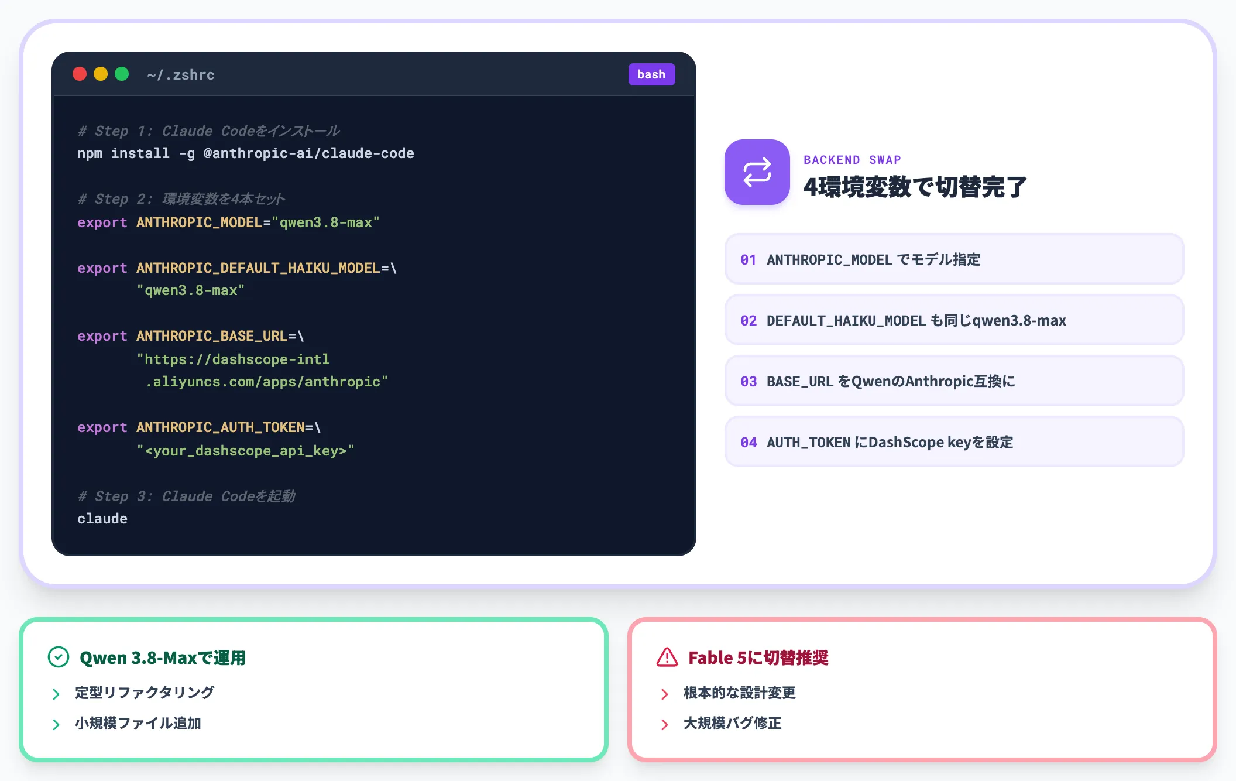
Task: Click the chevron next to 小規模ファイル追加
Action: click(56, 724)
